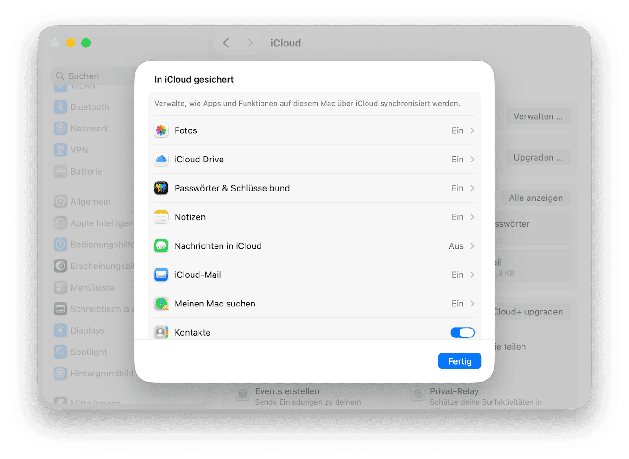This screenshot has width=629, height=459.
Task: Click the Batterie sidebar icon
Action: click(x=61, y=172)
